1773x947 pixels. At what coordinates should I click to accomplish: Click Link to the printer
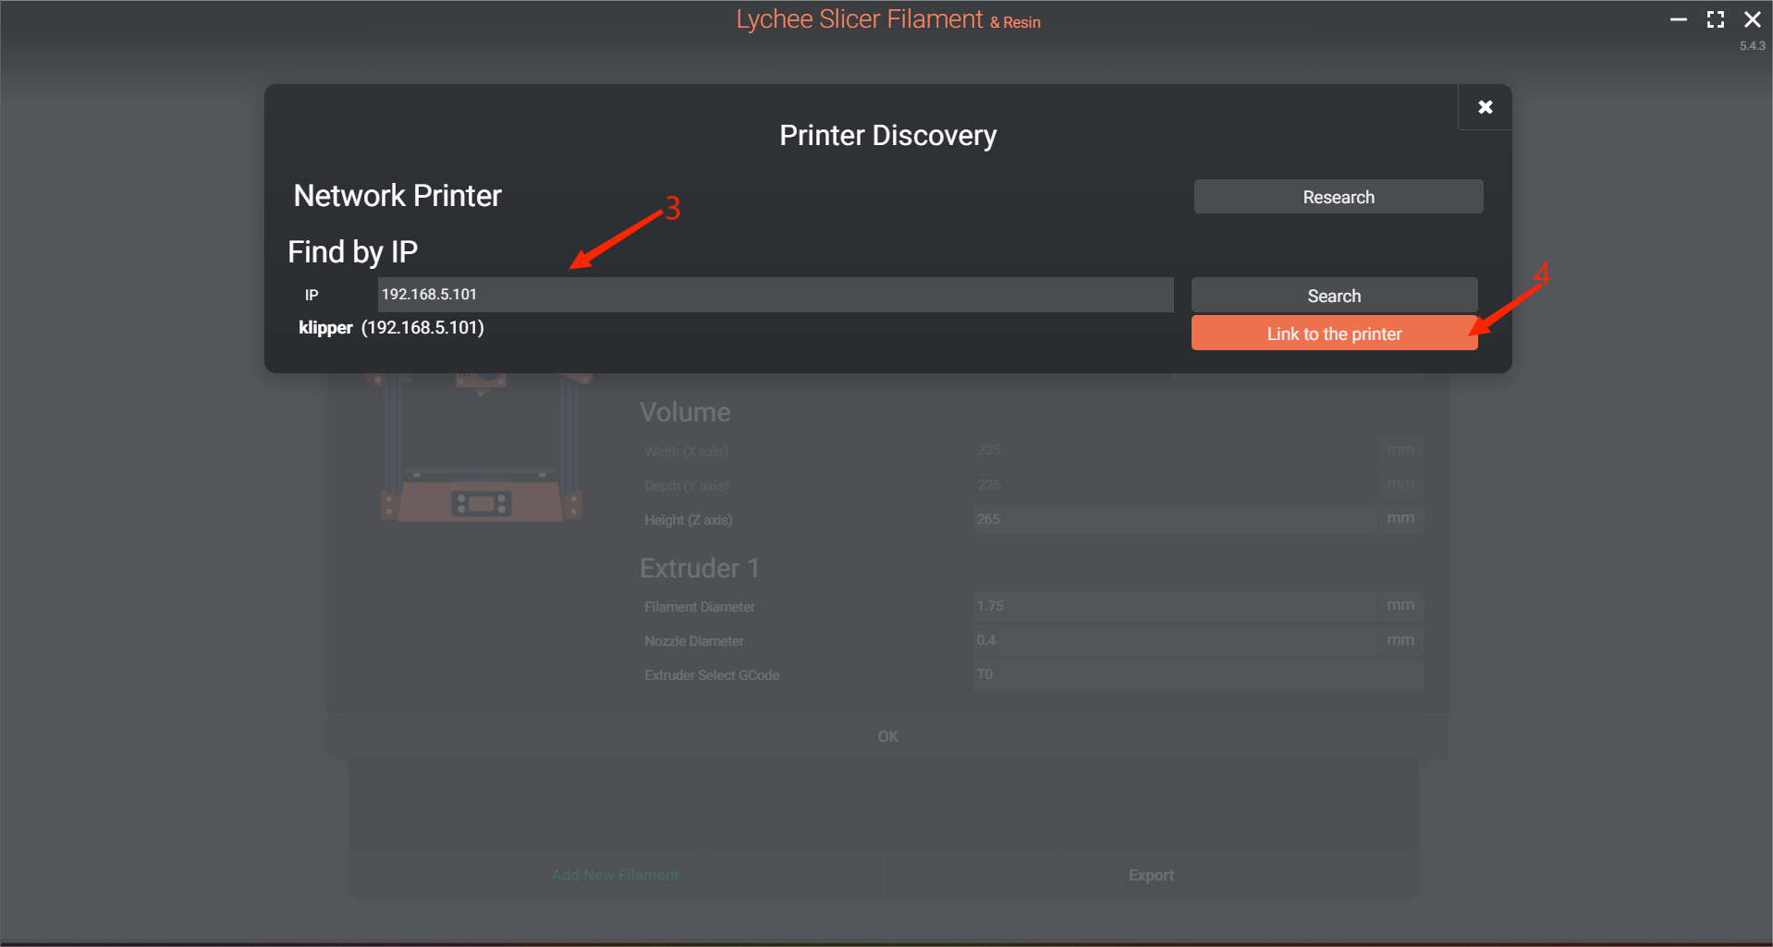coord(1333,334)
